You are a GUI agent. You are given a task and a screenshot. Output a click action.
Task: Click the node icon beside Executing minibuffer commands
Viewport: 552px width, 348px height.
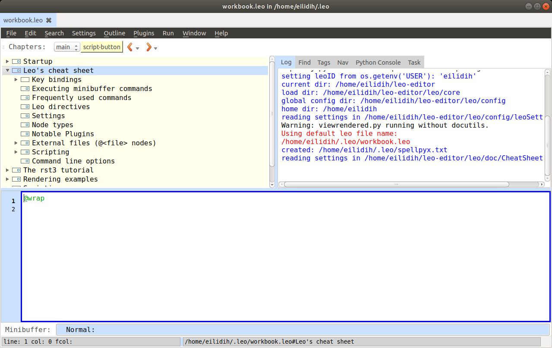[x=25, y=89]
